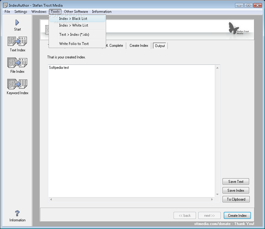265x229 pixels.
Task: Choose Text > Index (*.idx) entry
Action: point(77,35)
